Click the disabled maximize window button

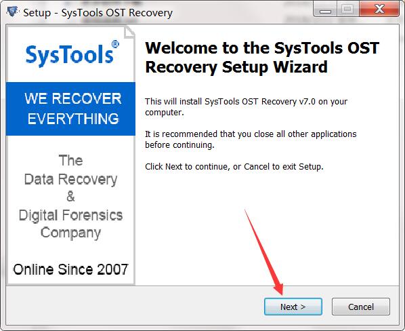point(347,9)
